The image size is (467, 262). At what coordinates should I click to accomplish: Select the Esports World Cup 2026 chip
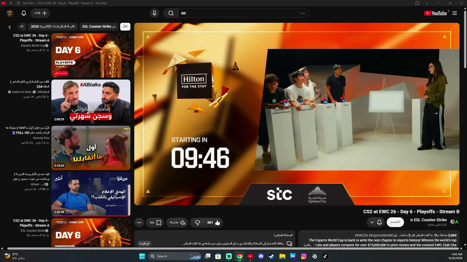click(x=53, y=27)
